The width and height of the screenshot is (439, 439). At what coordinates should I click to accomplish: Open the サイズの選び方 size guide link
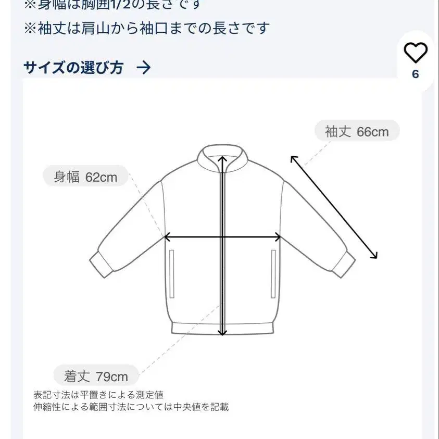(73, 68)
